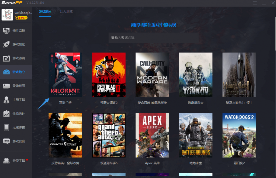The image size is (276, 178).
Task: Select the Call of Duty Modern Warfare cover
Action: tap(152, 75)
